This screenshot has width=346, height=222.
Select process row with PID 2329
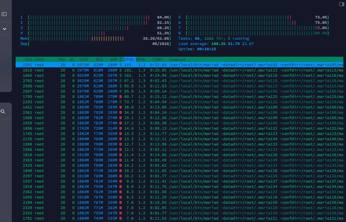179,208
